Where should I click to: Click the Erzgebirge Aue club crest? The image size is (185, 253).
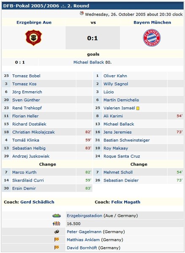pos(33,38)
